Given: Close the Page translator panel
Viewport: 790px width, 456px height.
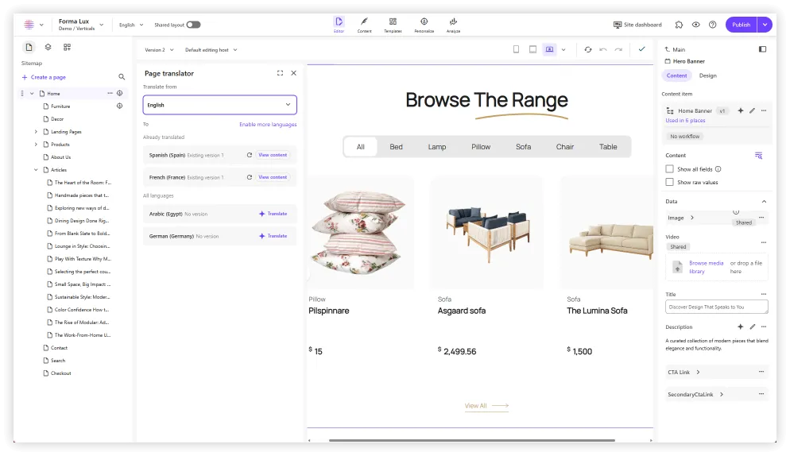Looking at the screenshot, I should pos(294,73).
